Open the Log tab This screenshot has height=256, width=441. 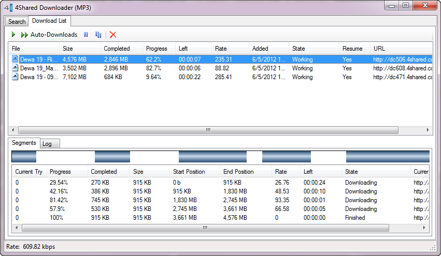point(50,144)
